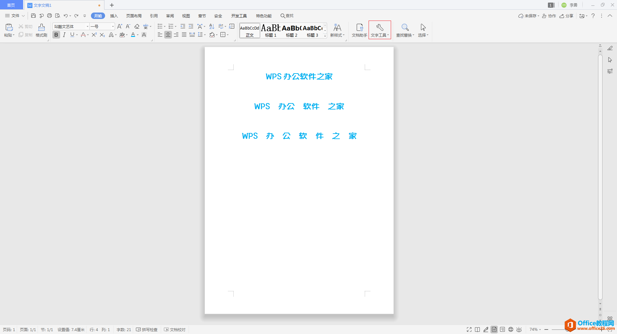Click the Redo arrow icon
The width and height of the screenshot is (617, 334).
click(x=76, y=16)
